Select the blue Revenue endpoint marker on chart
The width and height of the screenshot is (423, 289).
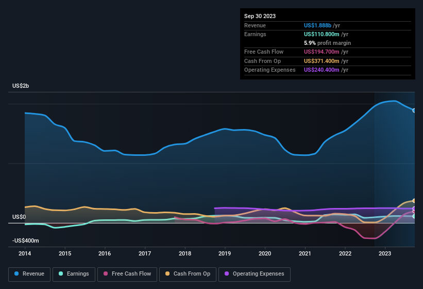point(414,110)
